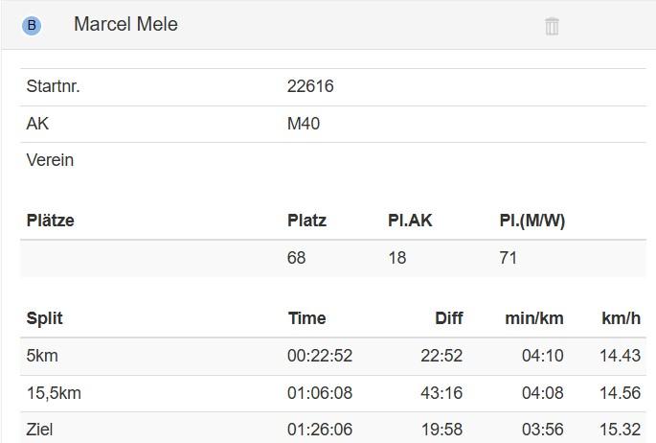Viewport: 656px width, 443px height.
Task: Click the Ziel speed value 15.32
Action: click(620, 430)
